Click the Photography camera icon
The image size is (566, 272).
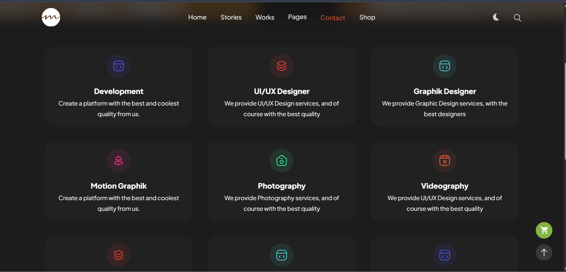(282, 161)
